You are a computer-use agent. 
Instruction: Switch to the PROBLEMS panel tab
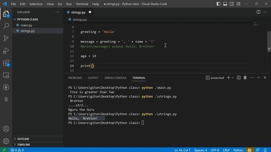coord(75,78)
